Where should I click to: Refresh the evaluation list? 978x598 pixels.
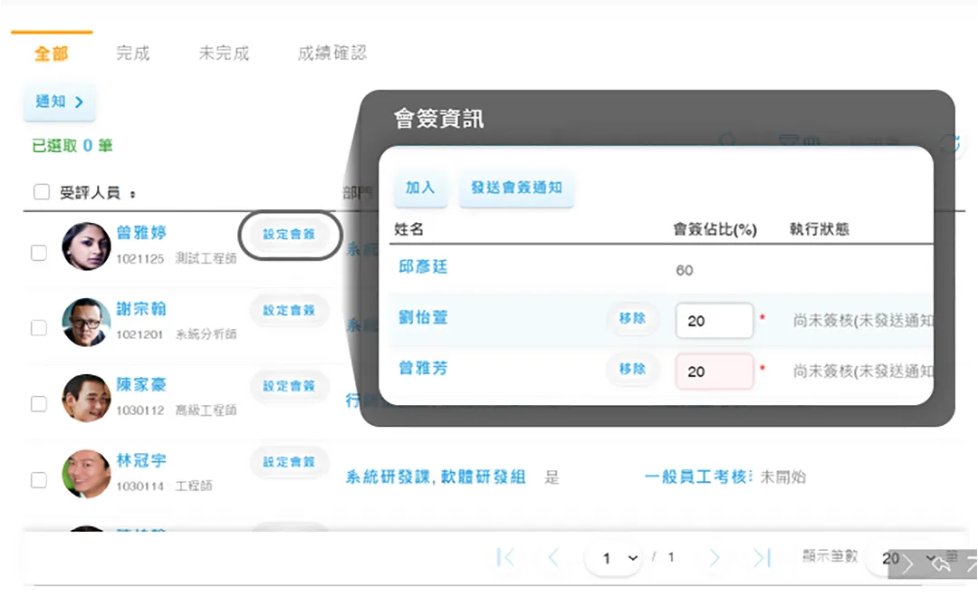(x=951, y=142)
